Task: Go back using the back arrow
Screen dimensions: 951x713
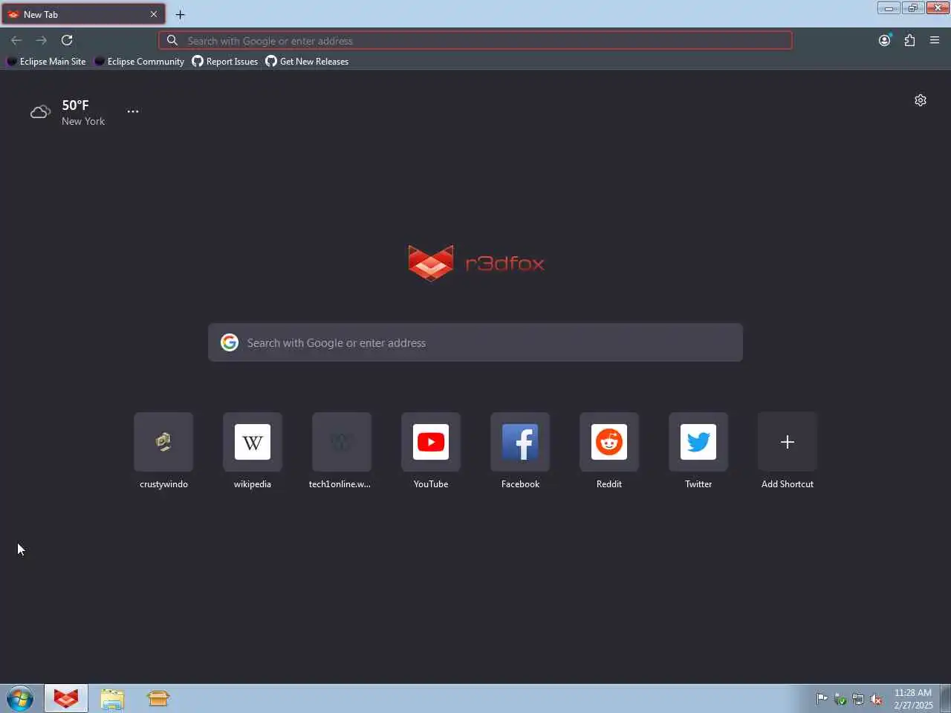Action: coord(16,40)
